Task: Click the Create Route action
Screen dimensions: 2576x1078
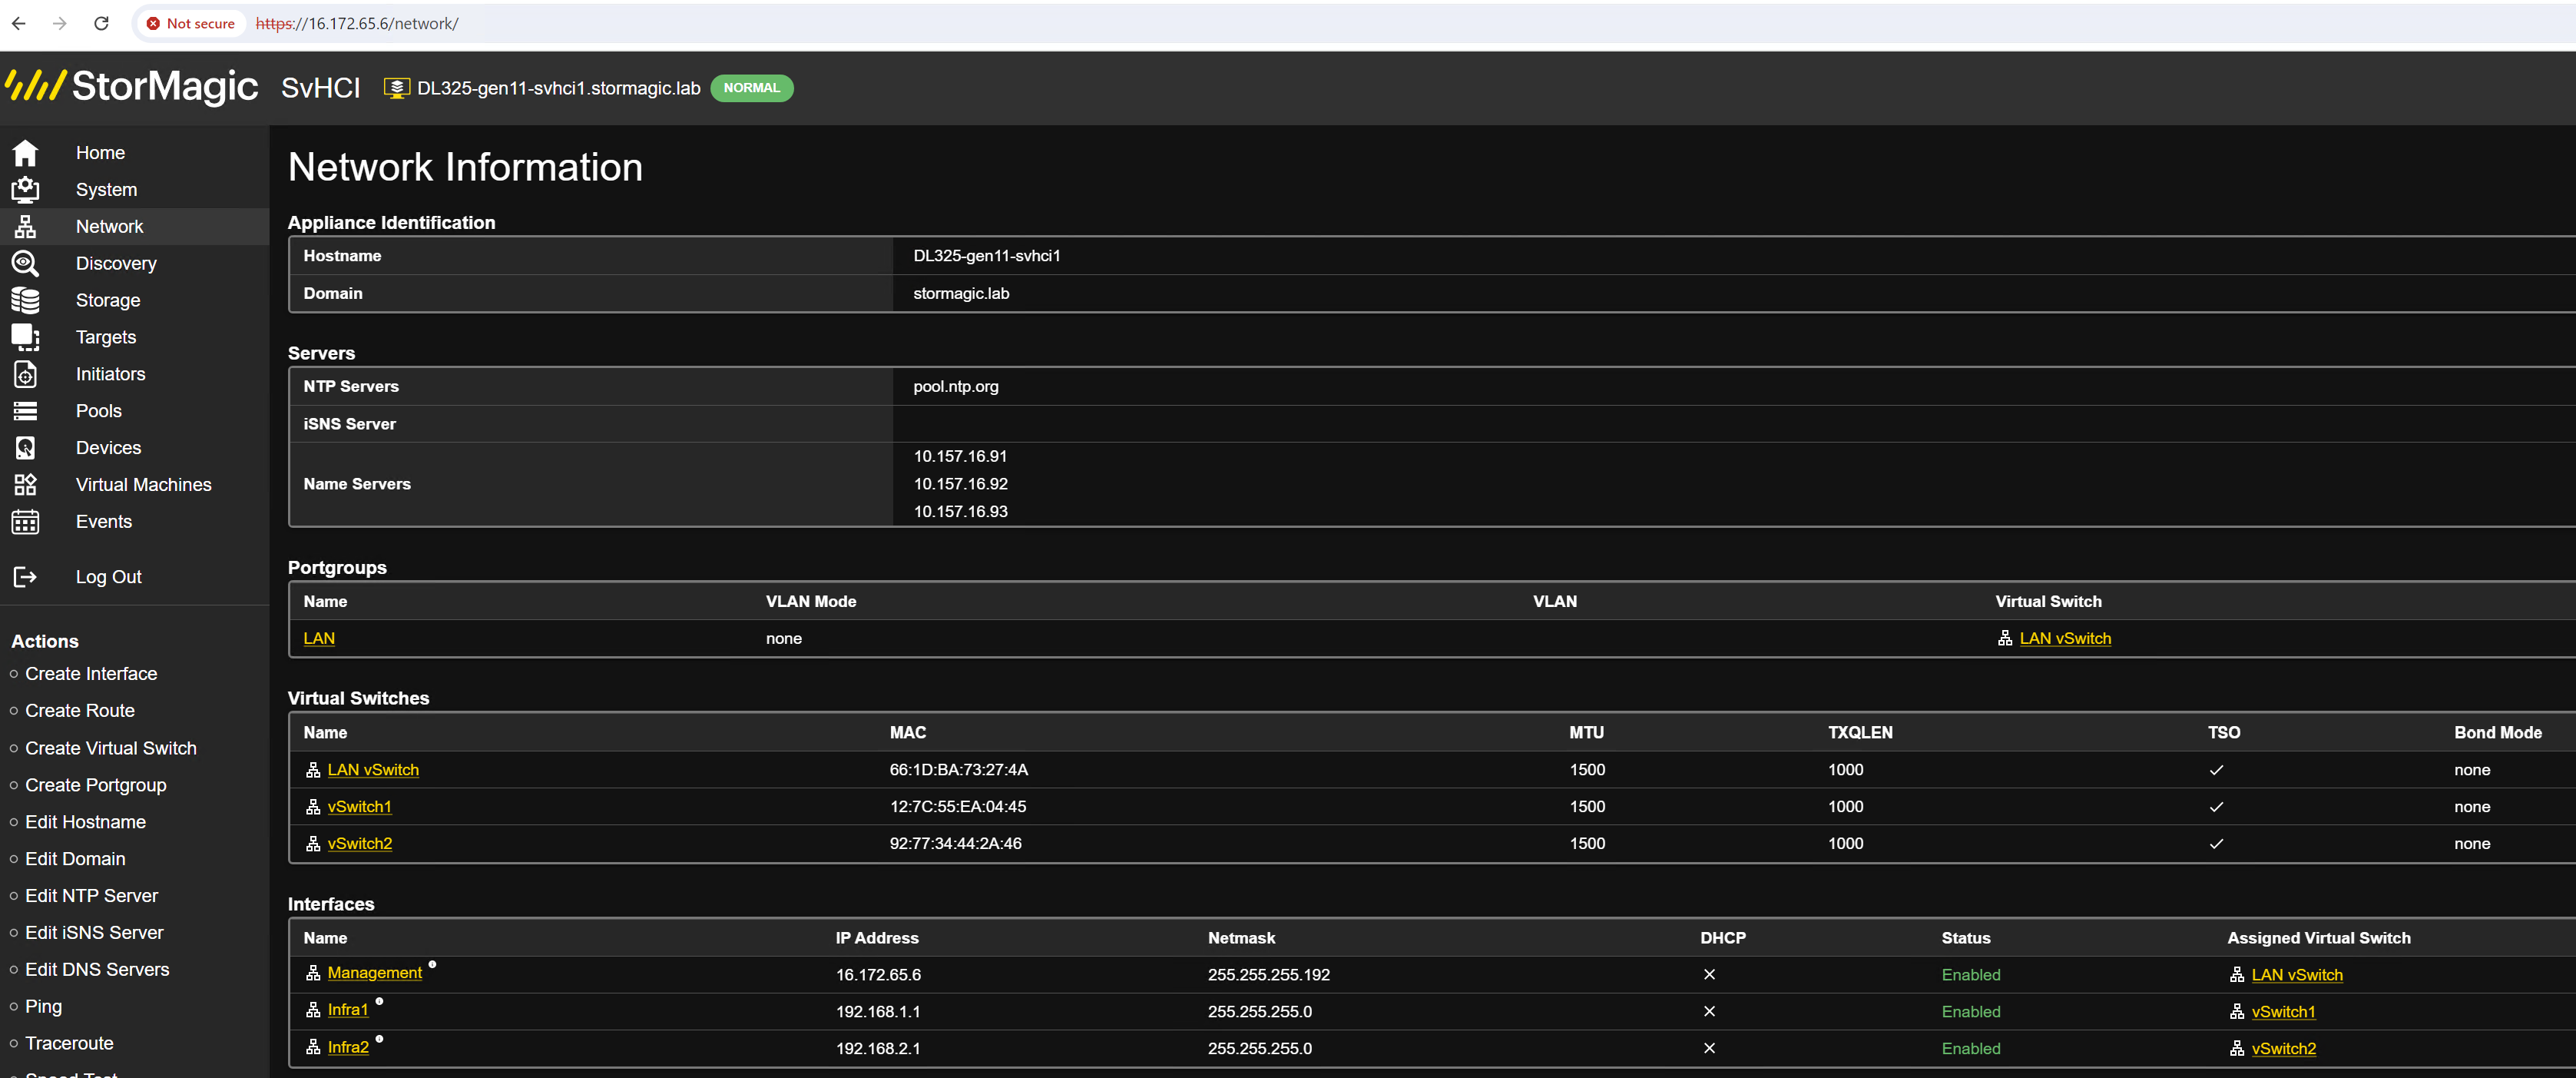Action: pyautogui.click(x=80, y=711)
